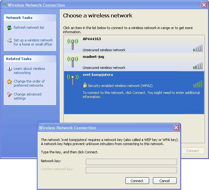Click the wireless icon in main window title bar

pyautogui.click(x=4, y=4)
